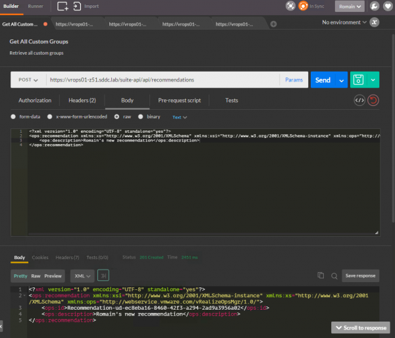Viewport: 395px width, 338px height.
Task: Click the request URL input field
Action: [x=163, y=80]
